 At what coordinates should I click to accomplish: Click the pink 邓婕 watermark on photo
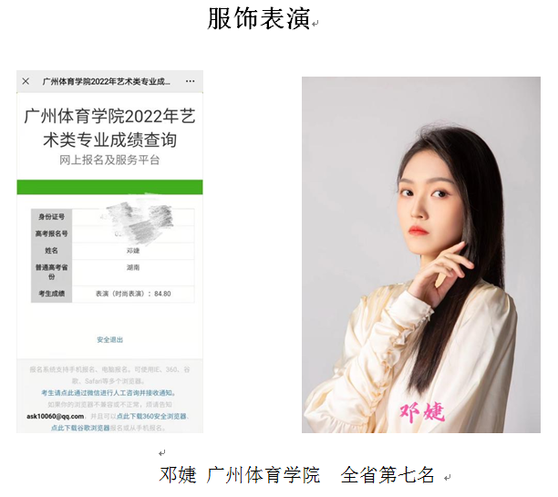pyautogui.click(x=422, y=413)
